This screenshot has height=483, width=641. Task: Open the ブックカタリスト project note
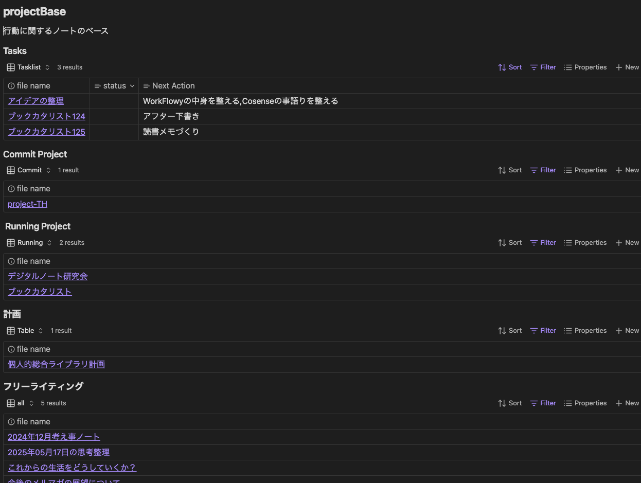[40, 292]
